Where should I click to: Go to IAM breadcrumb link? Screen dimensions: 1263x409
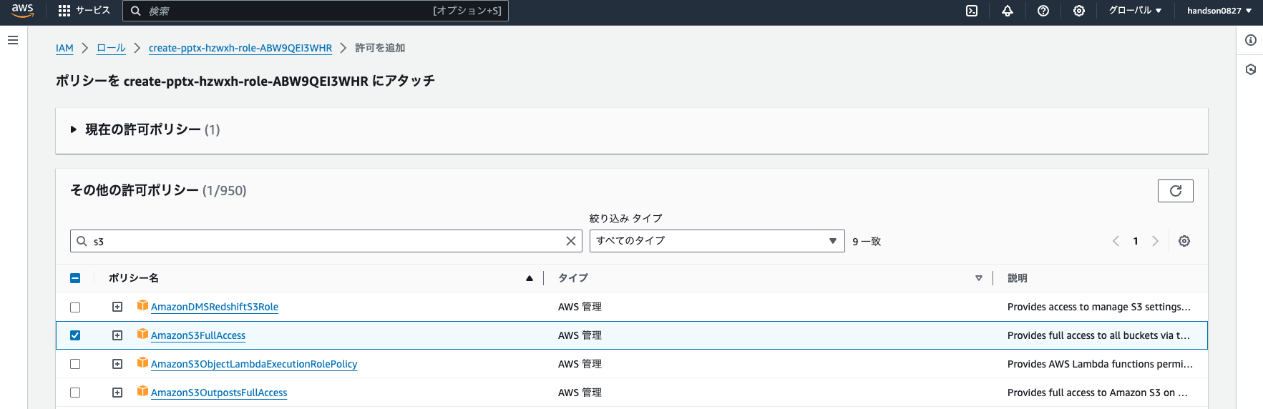[x=64, y=48]
